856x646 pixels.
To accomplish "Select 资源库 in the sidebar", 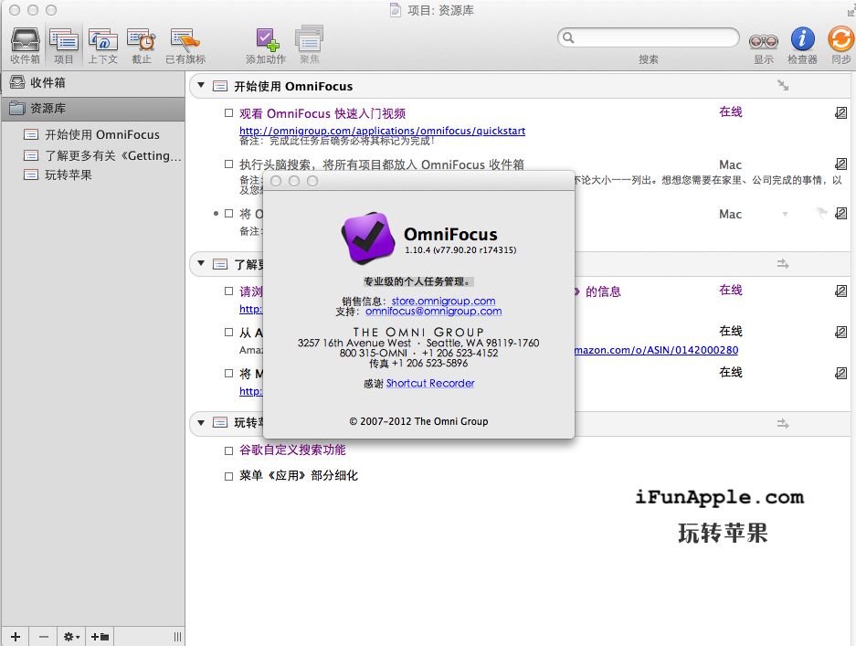I will (93, 109).
